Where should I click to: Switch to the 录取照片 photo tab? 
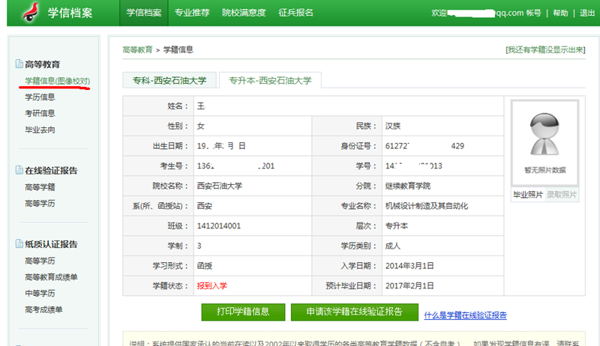tap(562, 195)
